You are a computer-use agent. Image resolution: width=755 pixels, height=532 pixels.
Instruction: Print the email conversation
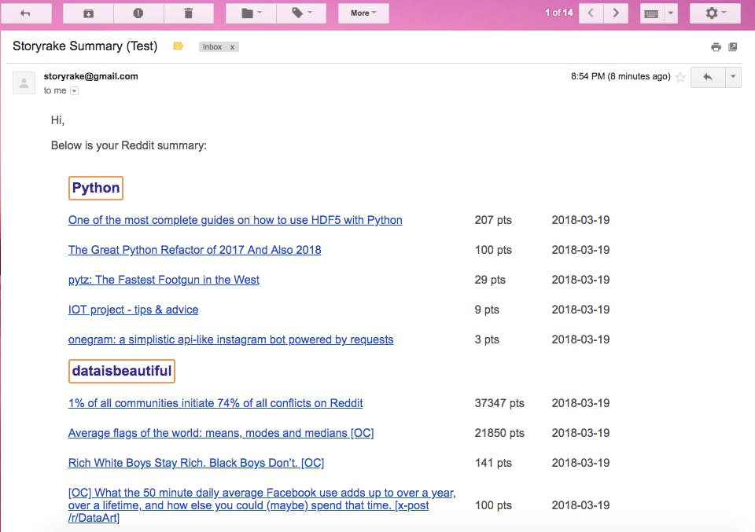(716, 46)
